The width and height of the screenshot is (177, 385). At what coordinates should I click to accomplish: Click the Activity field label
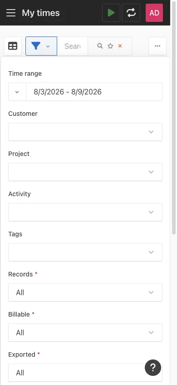click(x=20, y=194)
